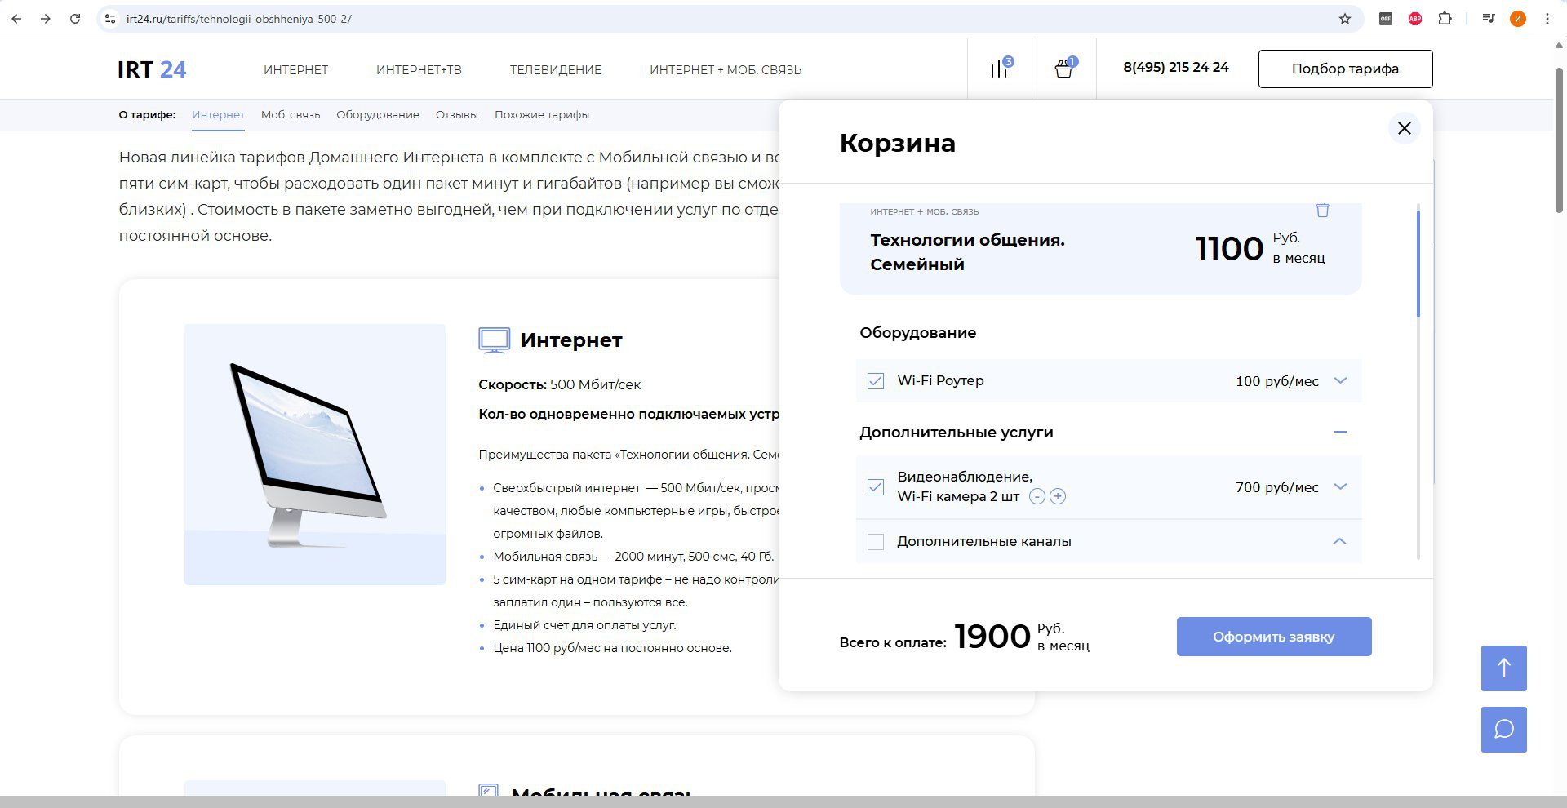The width and height of the screenshot is (1567, 808).
Task: Click the 1100 tariff price value
Action: [1229, 249]
